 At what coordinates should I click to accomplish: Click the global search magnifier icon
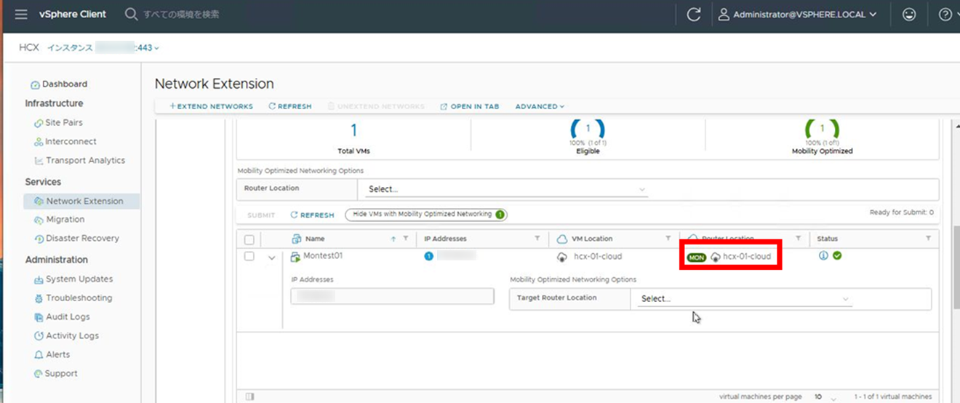tap(131, 14)
